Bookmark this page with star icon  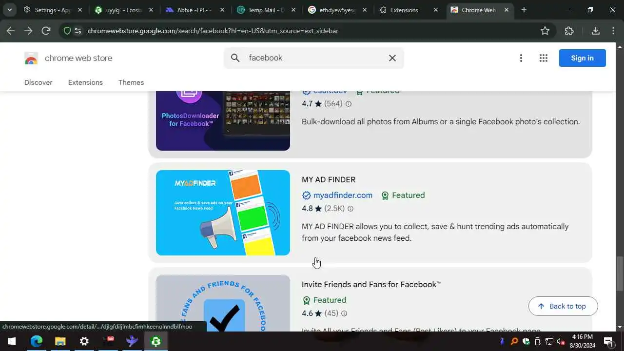tap(545, 31)
